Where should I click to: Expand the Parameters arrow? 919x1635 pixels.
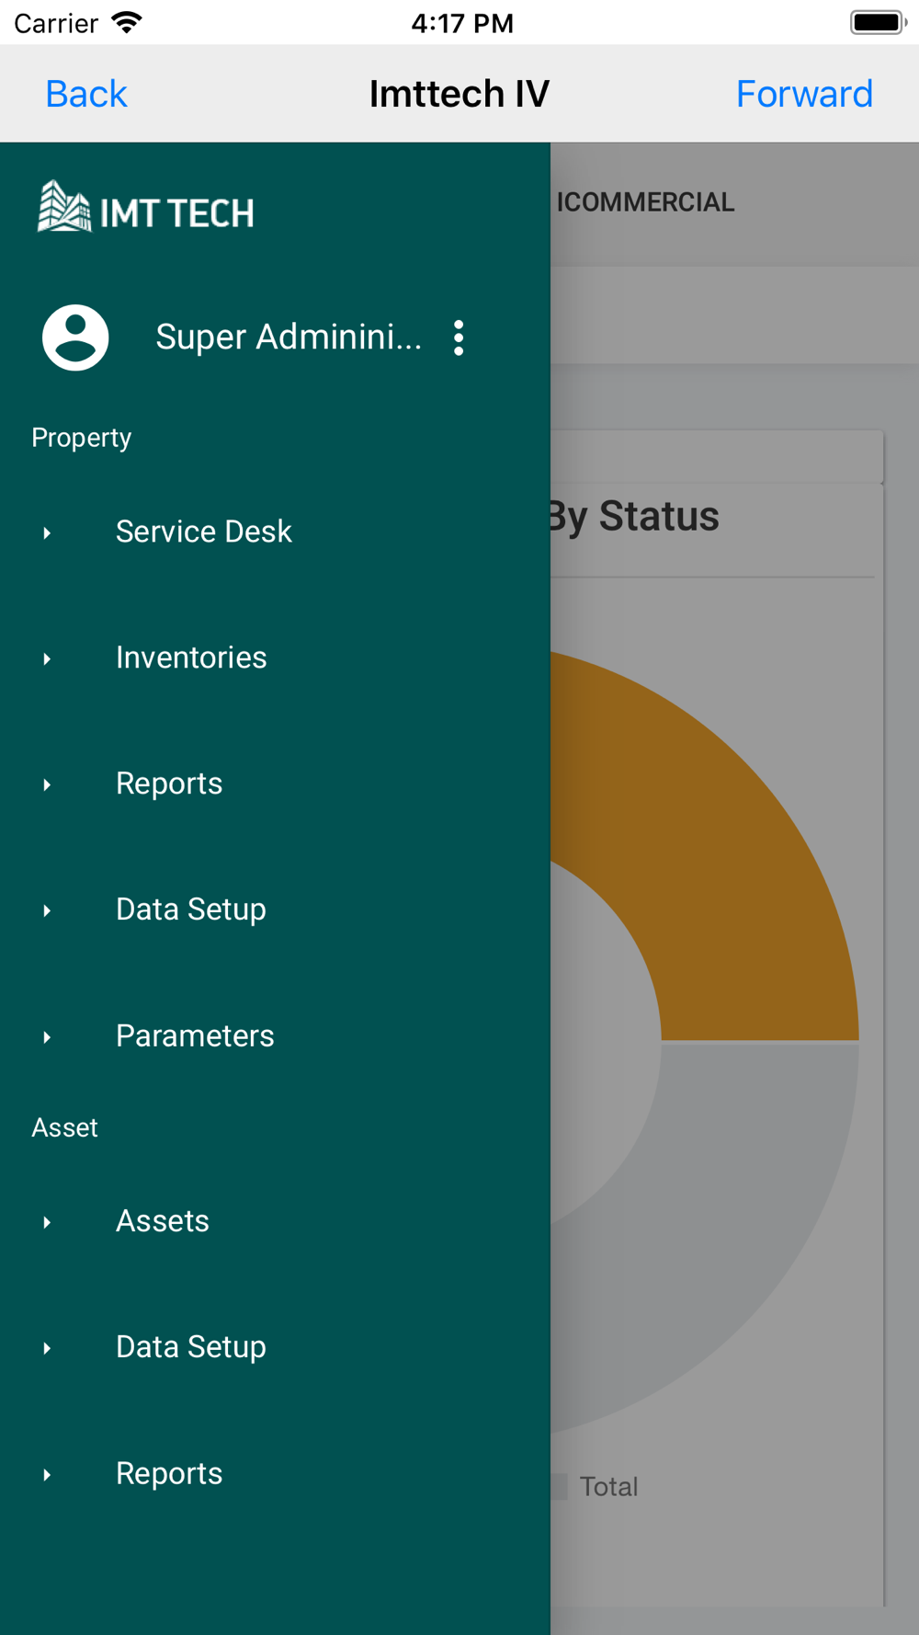tap(47, 1037)
